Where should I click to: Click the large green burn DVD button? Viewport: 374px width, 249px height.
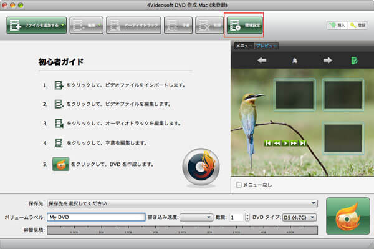348,216
